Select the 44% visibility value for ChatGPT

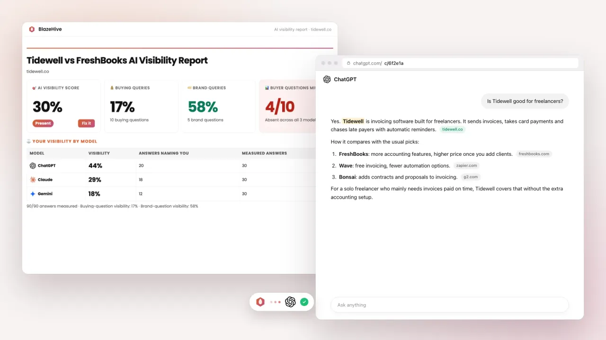(x=95, y=166)
